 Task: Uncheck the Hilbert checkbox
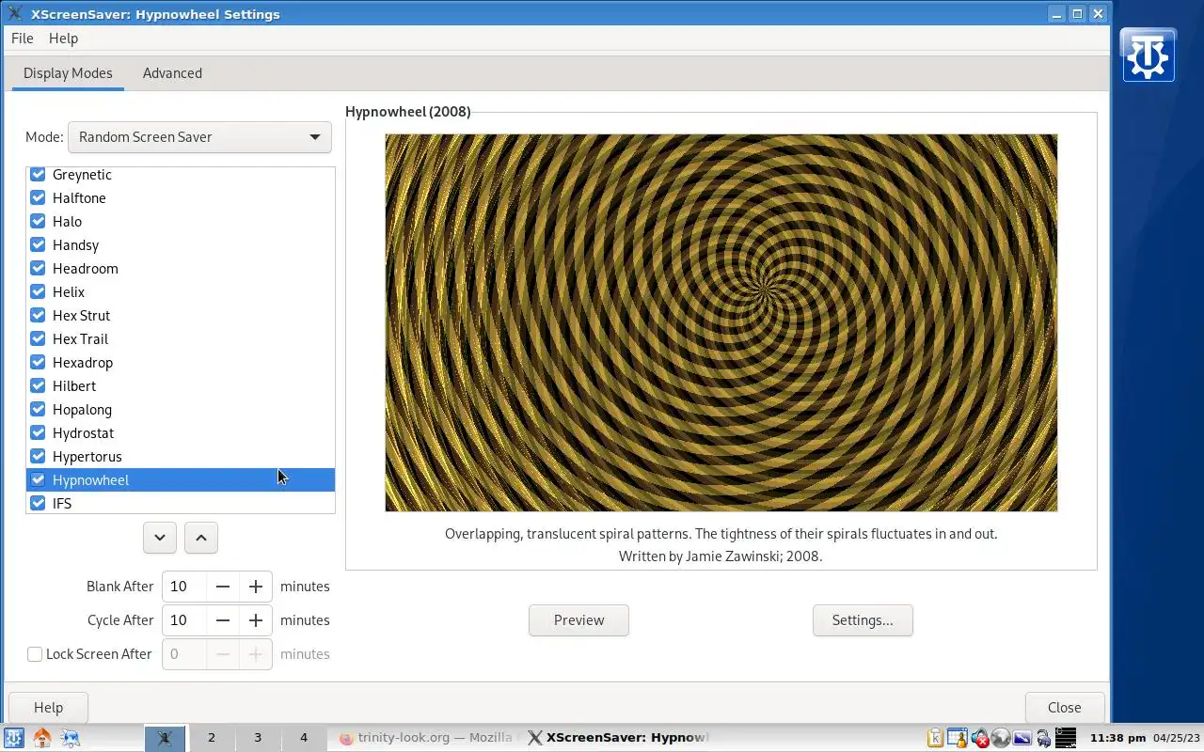point(38,386)
